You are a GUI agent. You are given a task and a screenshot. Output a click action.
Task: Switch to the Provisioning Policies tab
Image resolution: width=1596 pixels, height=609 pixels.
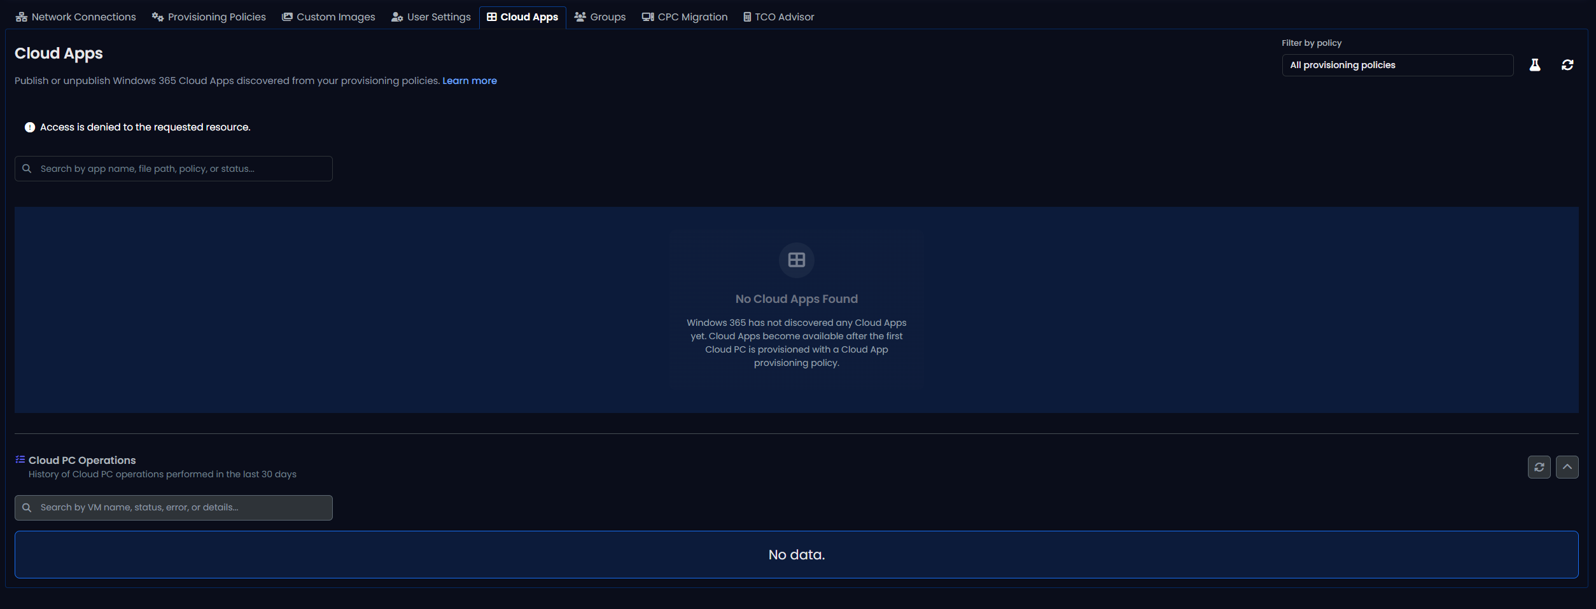pos(209,17)
